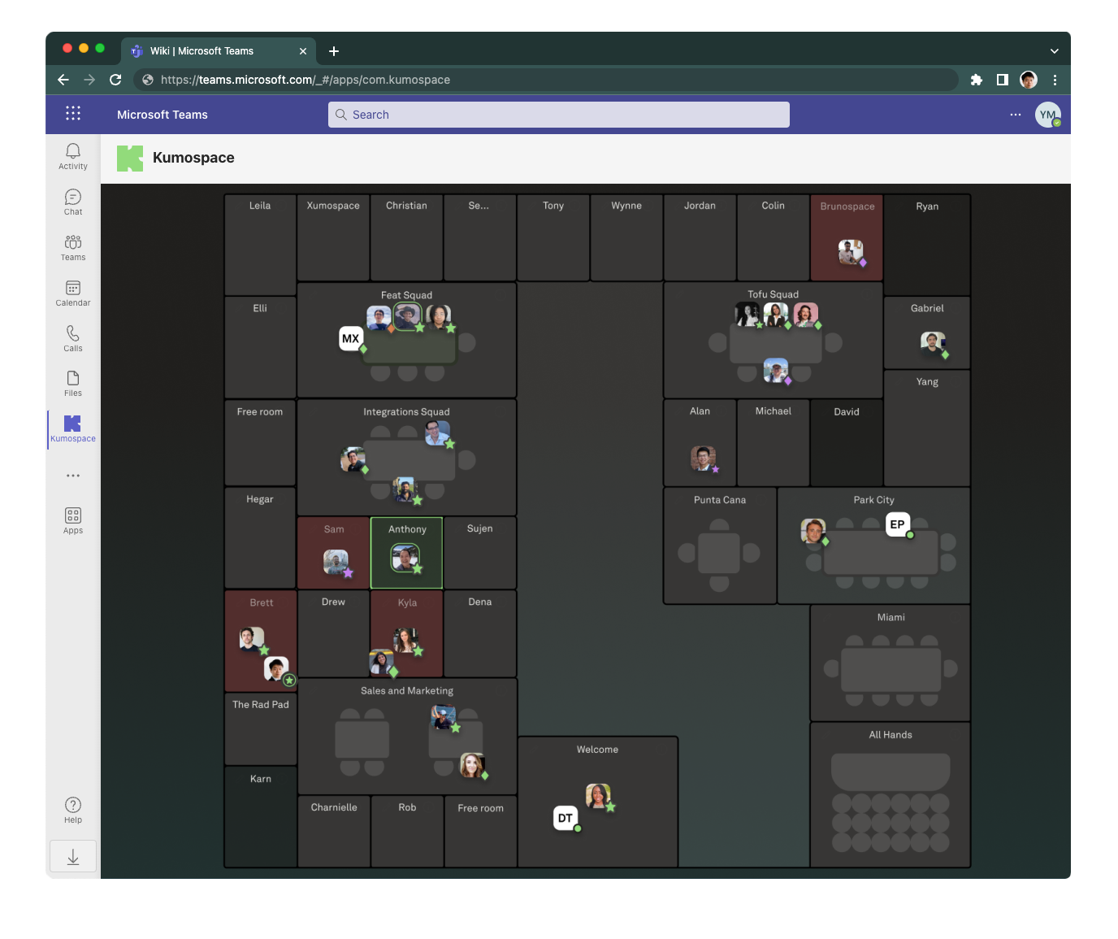
Task: Click the Teams search bar
Action: (x=558, y=114)
